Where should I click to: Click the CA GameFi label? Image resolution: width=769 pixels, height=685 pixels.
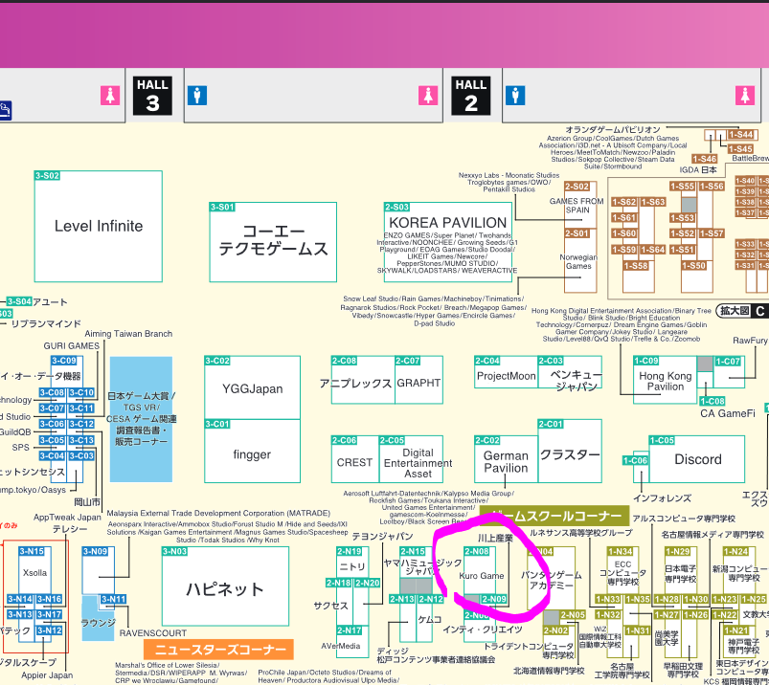coord(727,413)
